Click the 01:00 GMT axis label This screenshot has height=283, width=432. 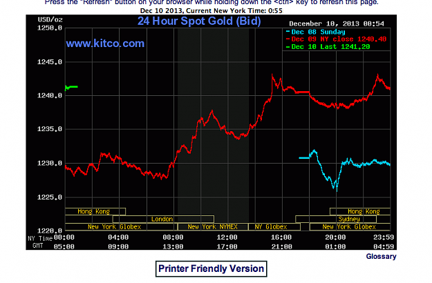335,246
